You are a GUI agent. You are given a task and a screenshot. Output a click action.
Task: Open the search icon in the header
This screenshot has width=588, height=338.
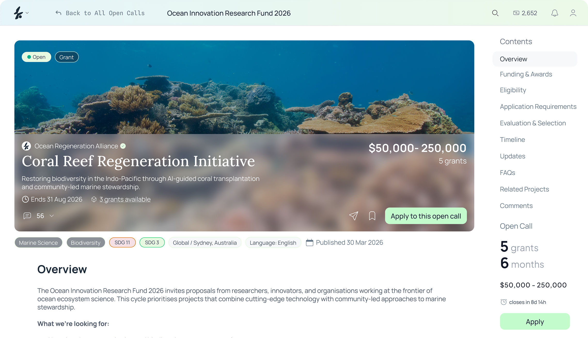[x=495, y=13]
